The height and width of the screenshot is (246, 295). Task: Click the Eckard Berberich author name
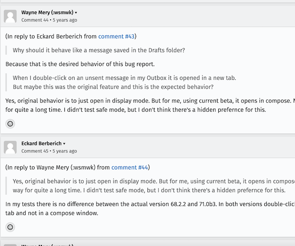pyautogui.click(x=41, y=144)
